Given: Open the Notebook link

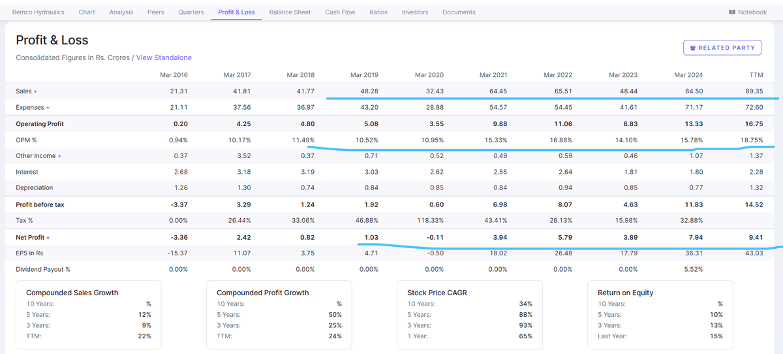Looking at the screenshot, I should pos(748,12).
